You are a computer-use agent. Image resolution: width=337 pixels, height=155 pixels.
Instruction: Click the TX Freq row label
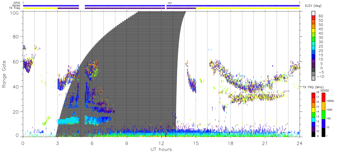click(x=15, y=8)
